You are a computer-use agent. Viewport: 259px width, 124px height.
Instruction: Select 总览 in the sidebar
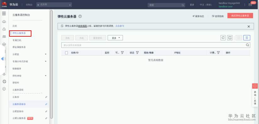pyautogui.click(x=15, y=26)
